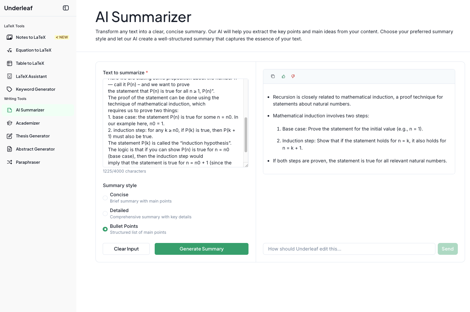Select the Concise summary style
470x312 pixels.
pos(105,198)
